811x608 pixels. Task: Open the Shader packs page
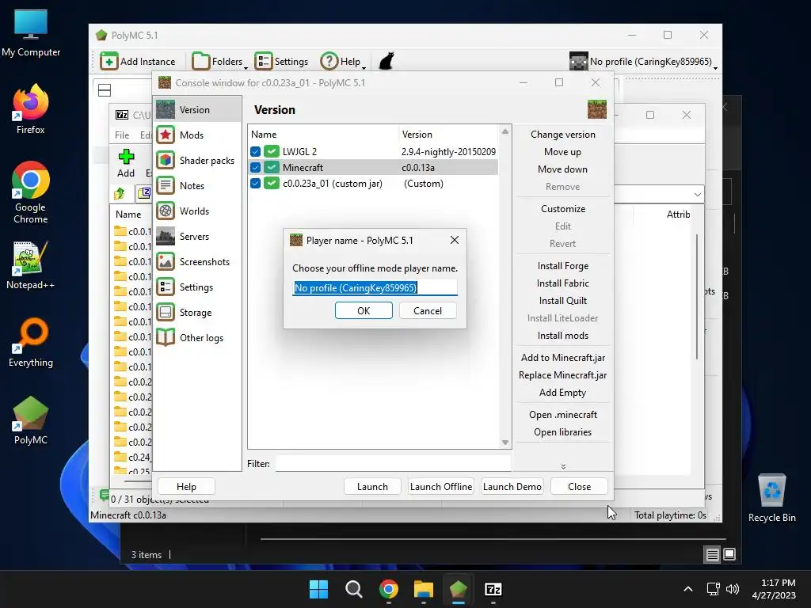point(197,160)
